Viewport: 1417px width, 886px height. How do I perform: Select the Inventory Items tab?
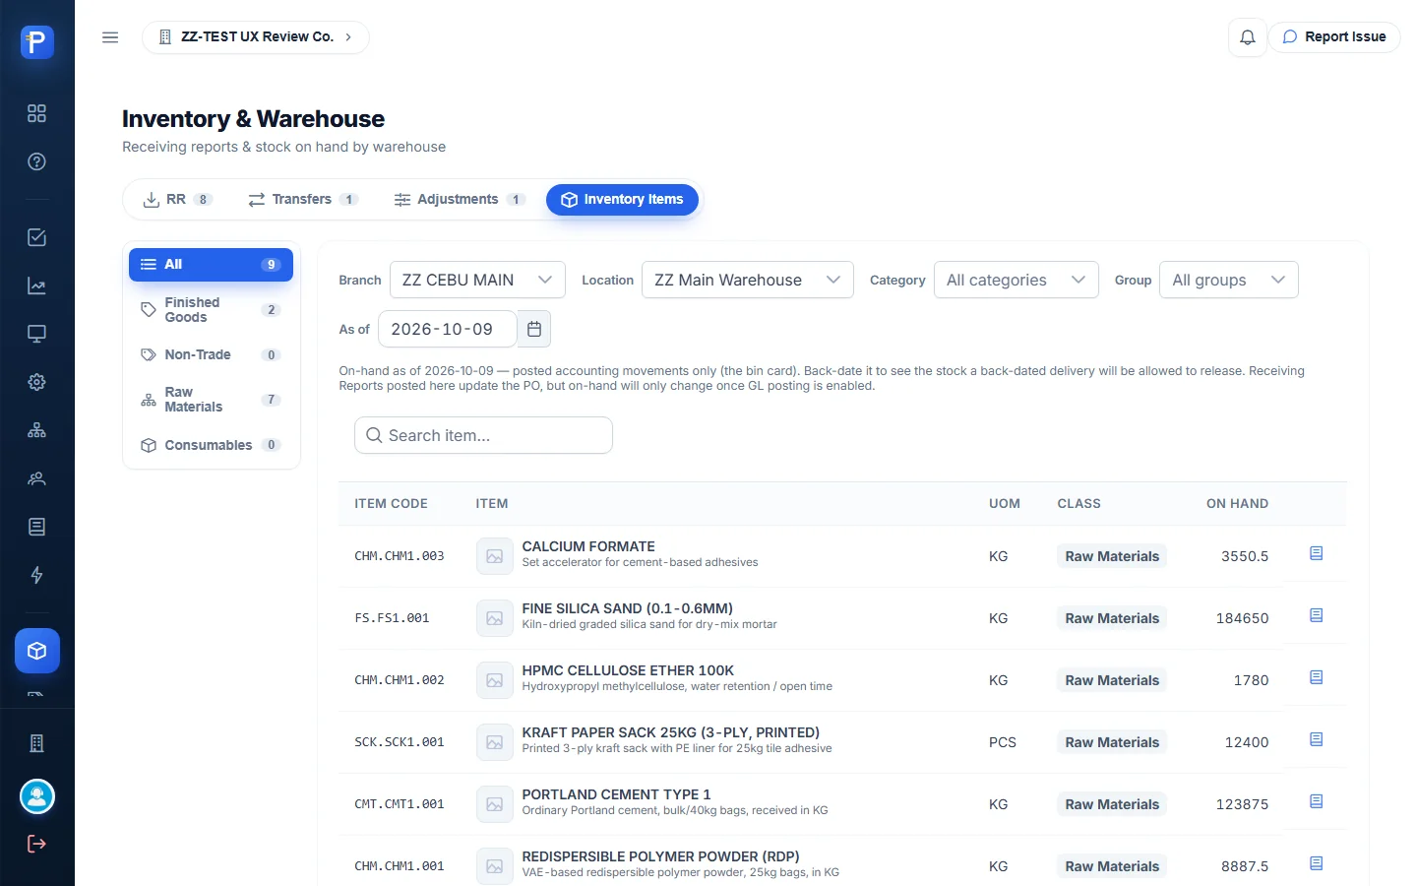pyautogui.click(x=622, y=200)
